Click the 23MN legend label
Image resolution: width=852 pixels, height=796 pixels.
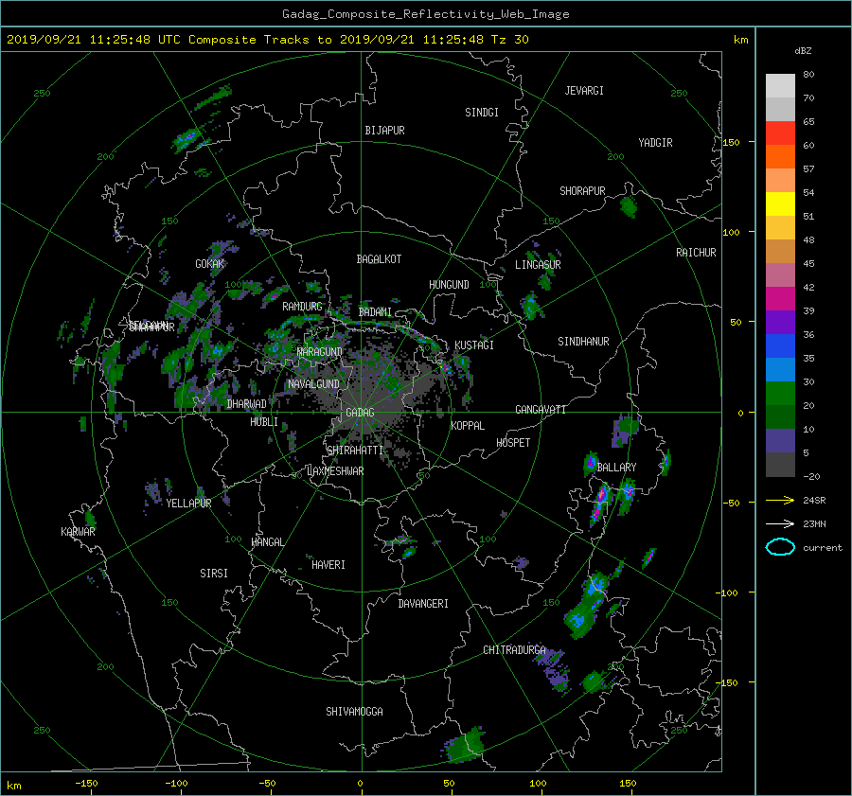[x=814, y=523]
